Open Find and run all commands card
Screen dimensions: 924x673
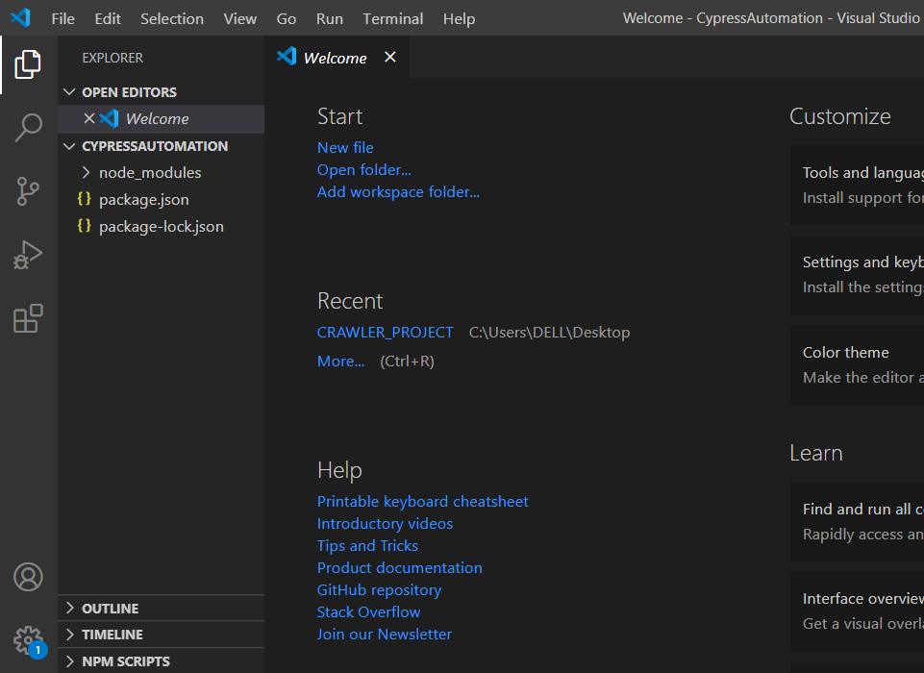click(857, 521)
